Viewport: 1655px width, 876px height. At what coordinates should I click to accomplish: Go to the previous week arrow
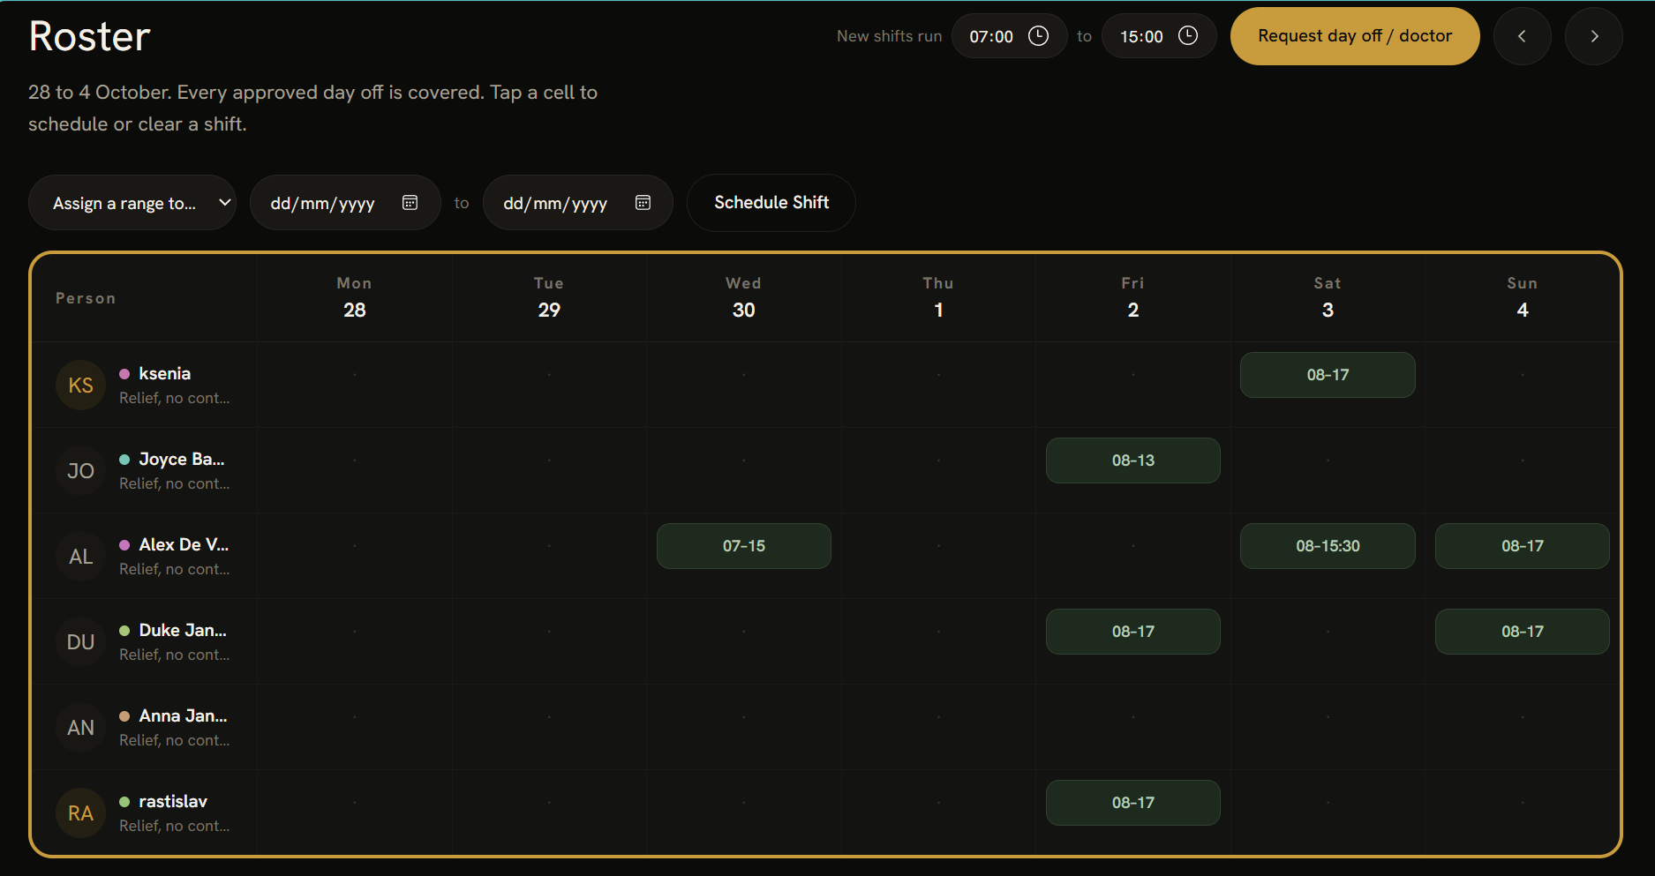pos(1522,36)
